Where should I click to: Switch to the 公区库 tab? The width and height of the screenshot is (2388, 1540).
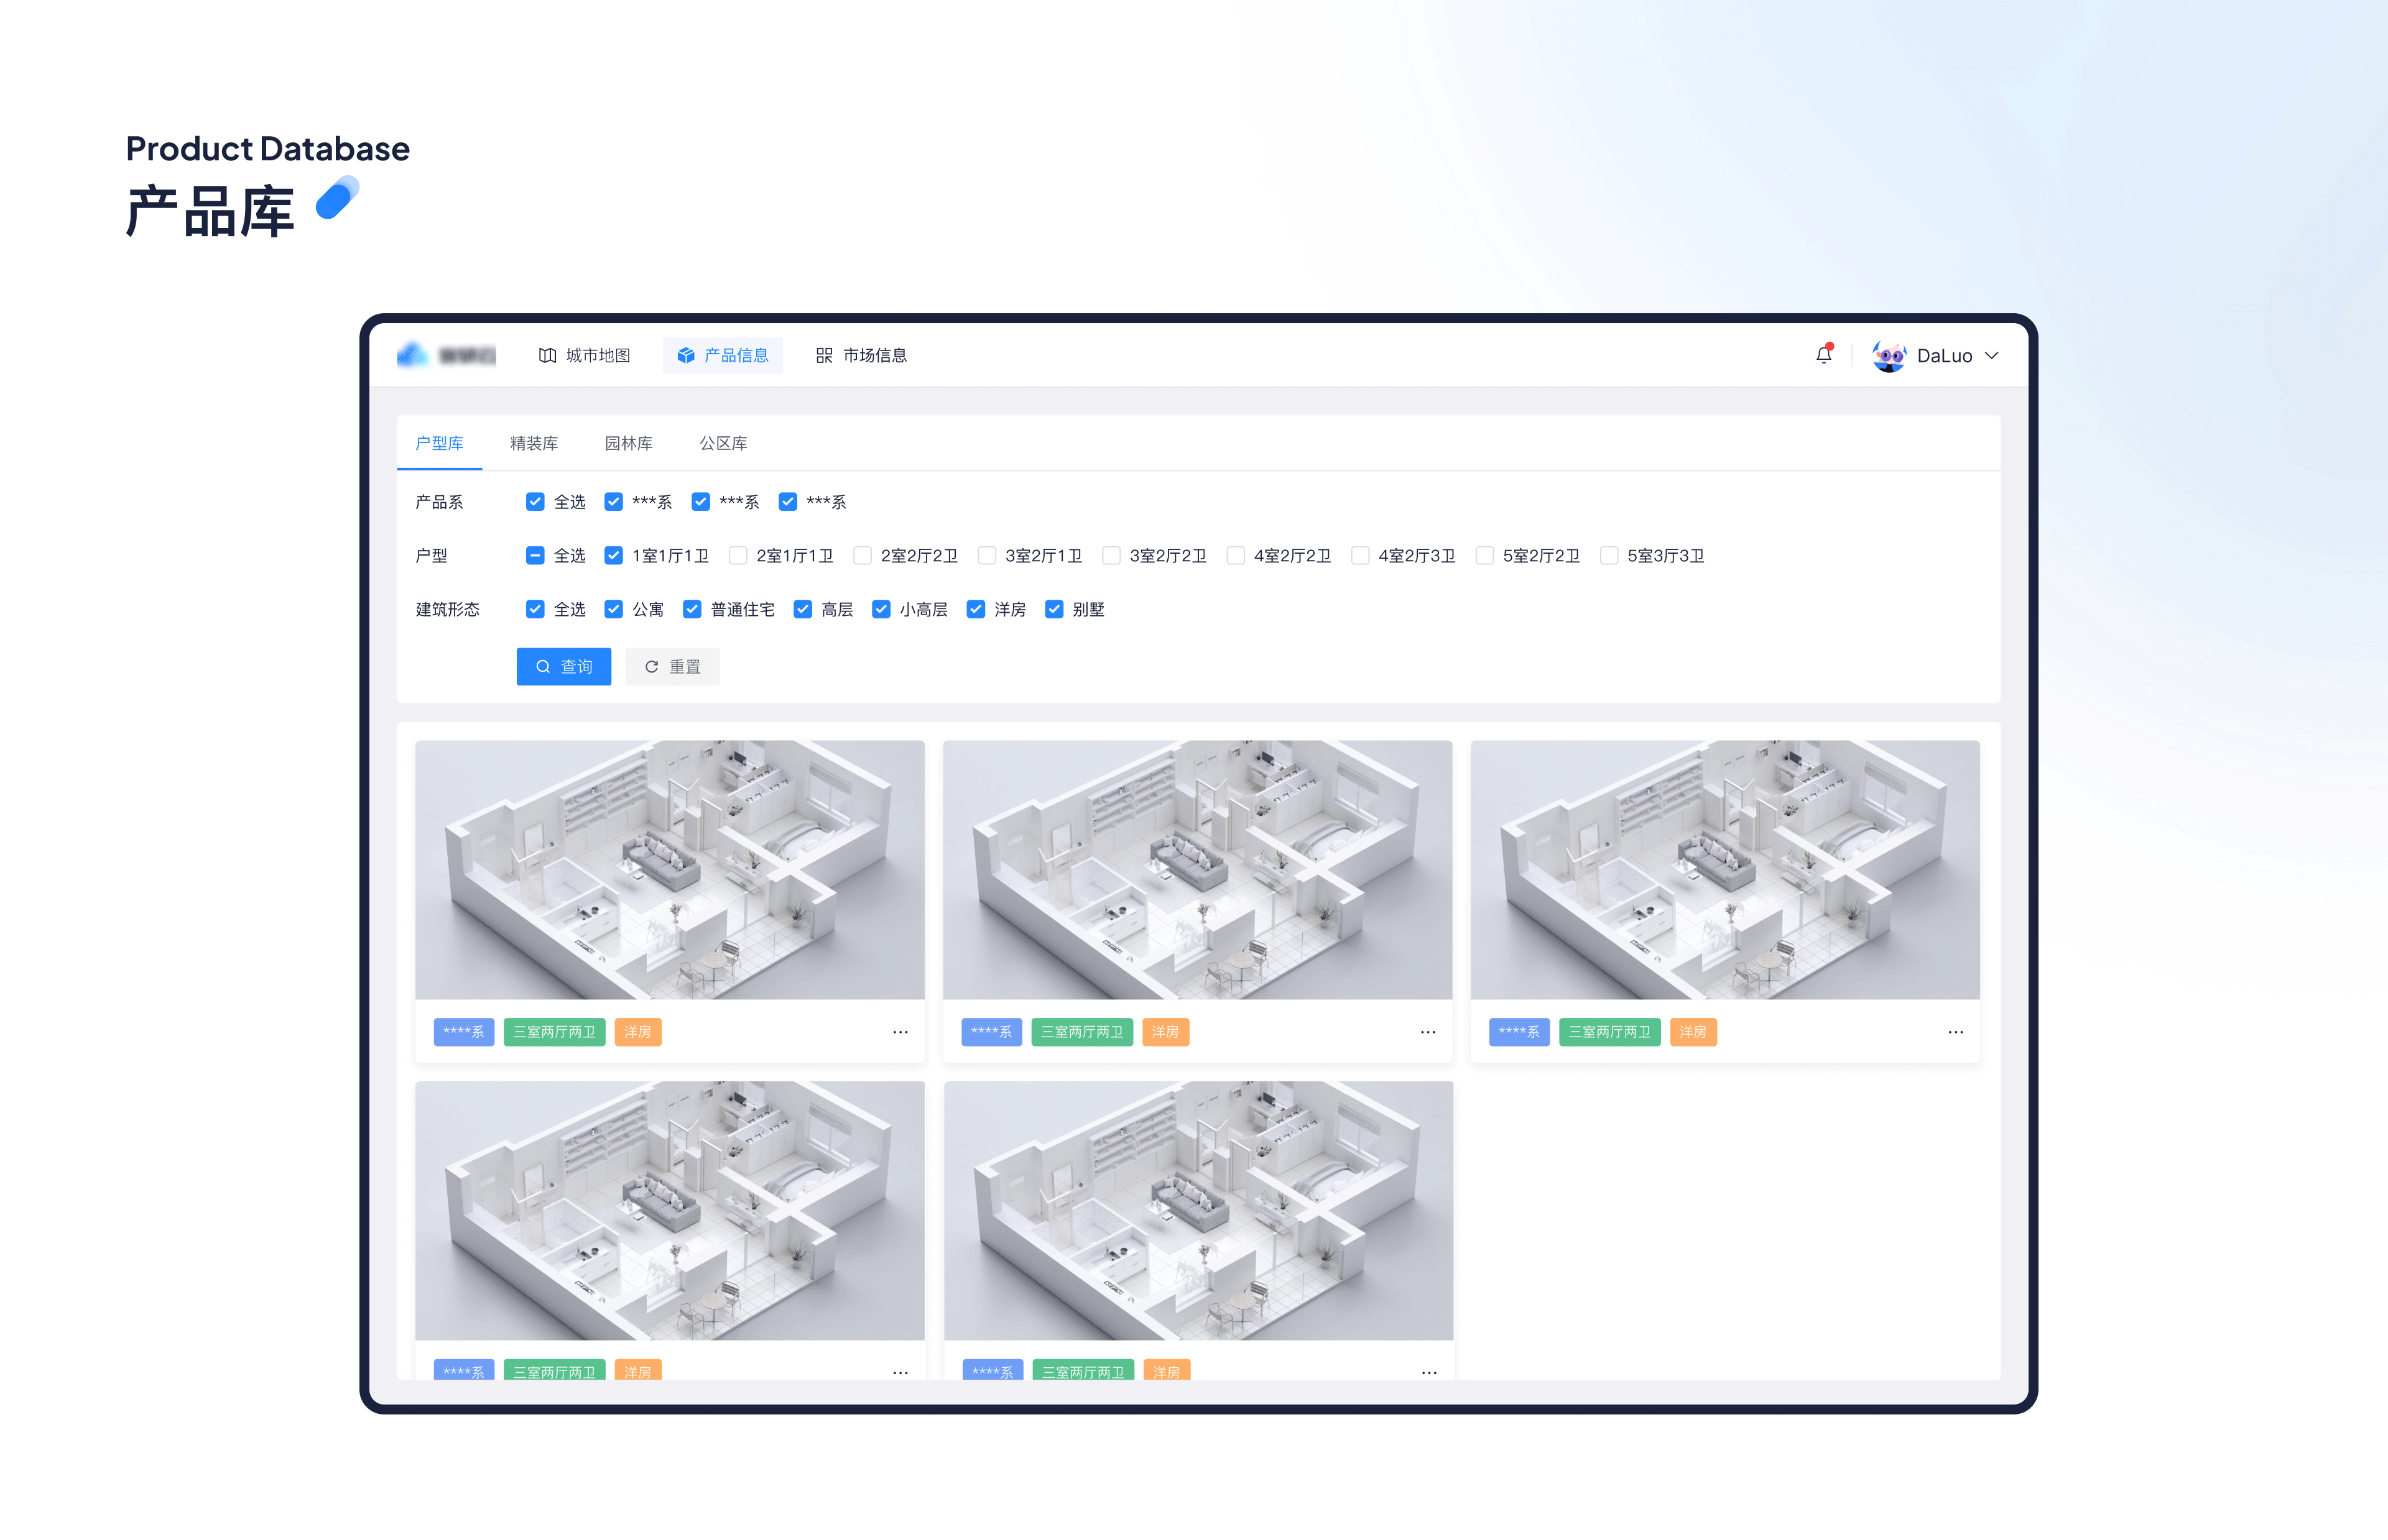click(723, 443)
